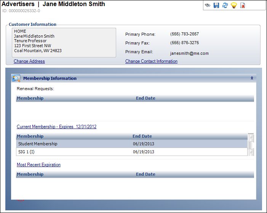
Task: Click the yellow light bulb icon
Action: pos(234,5)
